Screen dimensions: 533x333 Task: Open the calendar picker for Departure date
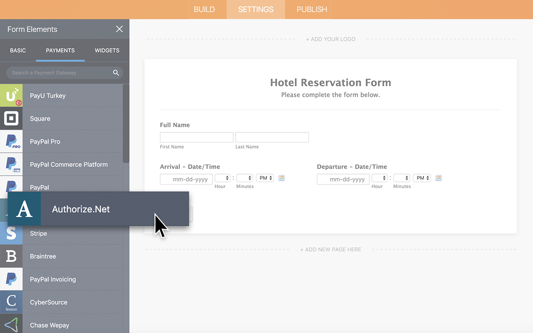[438, 178]
